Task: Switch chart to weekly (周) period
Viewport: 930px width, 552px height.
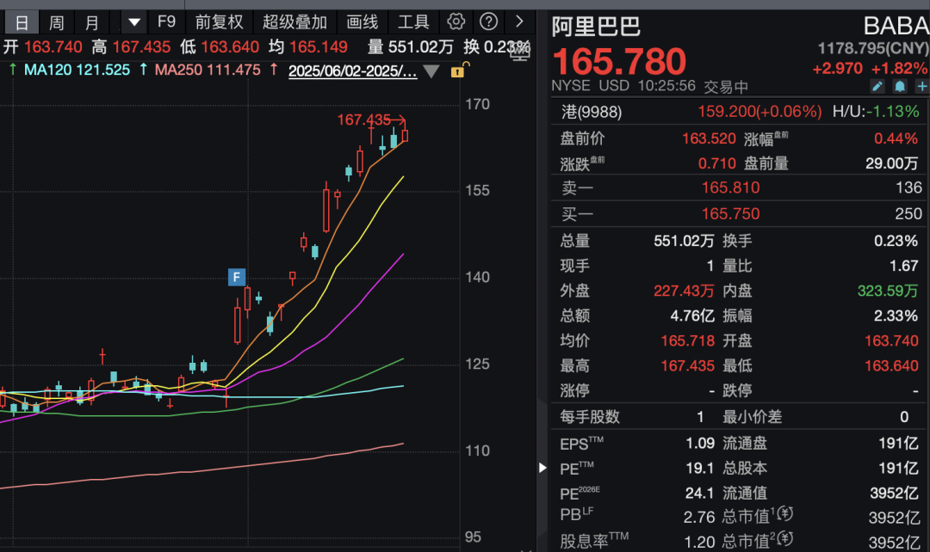Action: pyautogui.click(x=56, y=23)
